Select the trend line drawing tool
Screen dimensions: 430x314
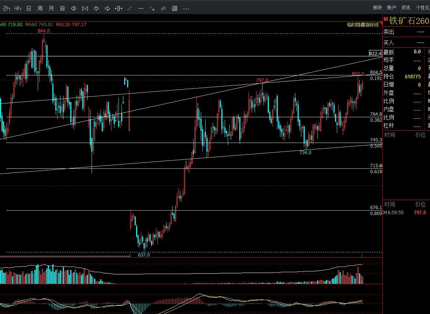(x=130, y=9)
